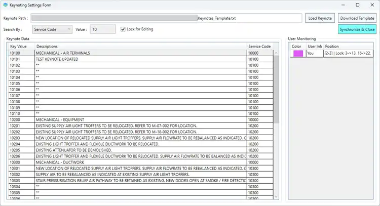Toggle the Lock for Editing checkbox
The image size is (380, 206).
pos(123,29)
